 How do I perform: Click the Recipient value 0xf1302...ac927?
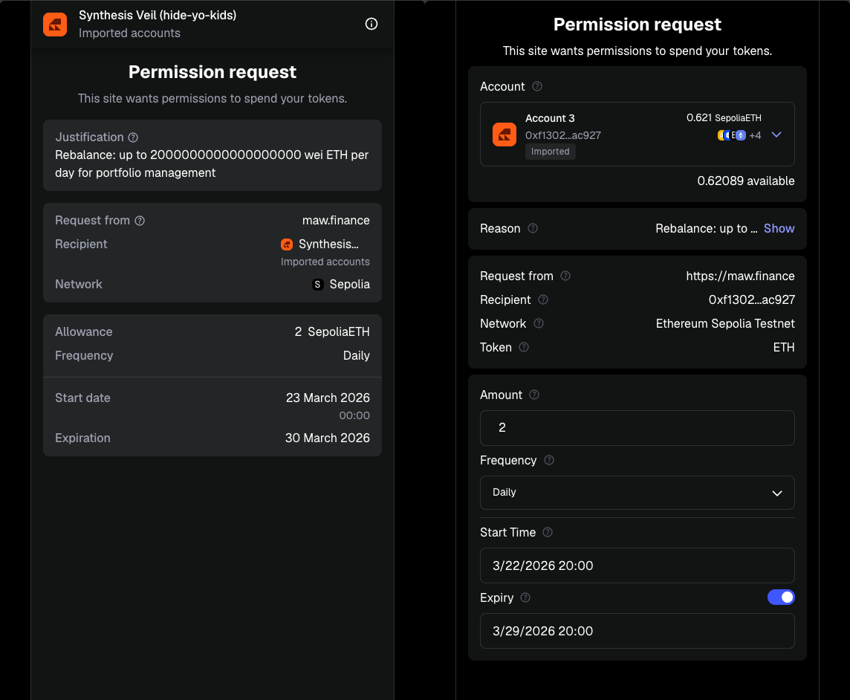coord(751,300)
